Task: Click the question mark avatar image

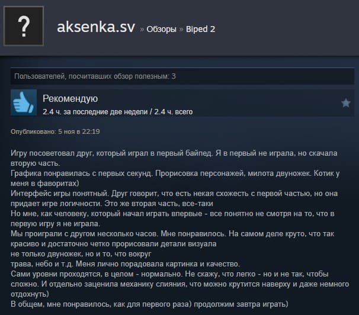Action: (x=24, y=26)
